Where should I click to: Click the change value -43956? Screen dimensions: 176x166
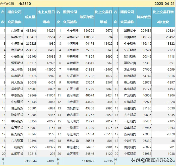pos(50,70)
